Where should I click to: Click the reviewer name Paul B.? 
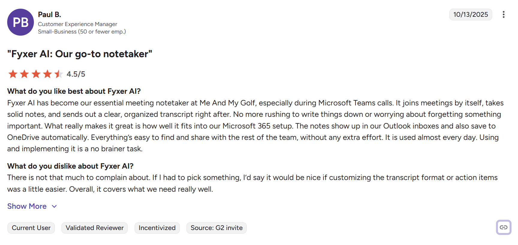tap(49, 14)
